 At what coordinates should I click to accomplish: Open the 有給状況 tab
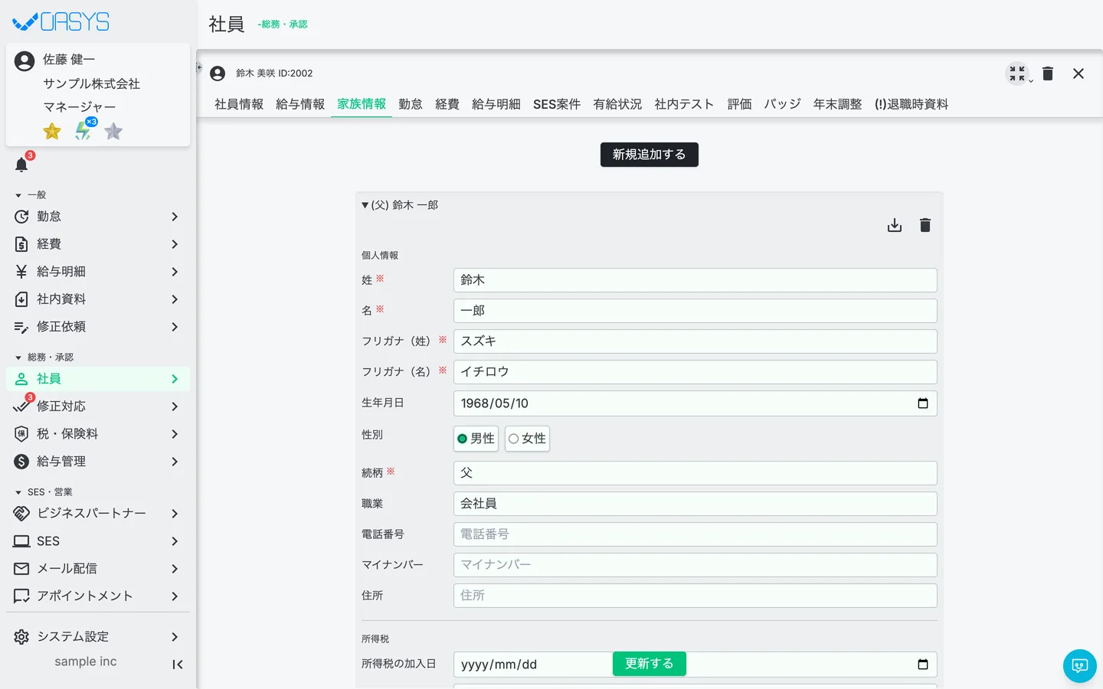[x=617, y=104]
